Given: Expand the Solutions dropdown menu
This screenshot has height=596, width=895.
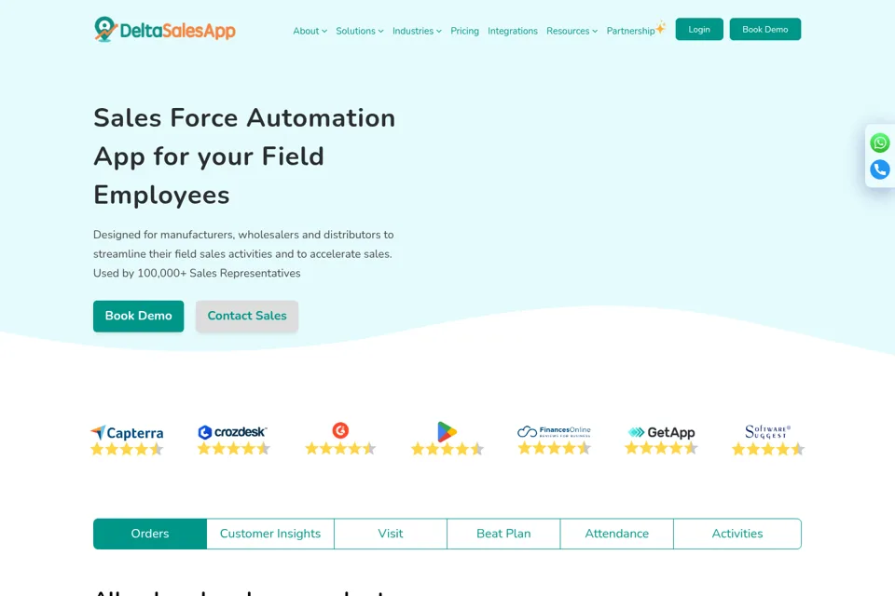Looking at the screenshot, I should (x=360, y=31).
